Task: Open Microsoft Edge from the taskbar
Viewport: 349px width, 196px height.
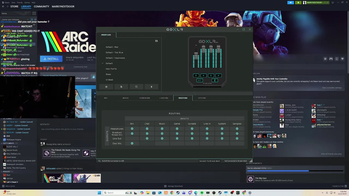Action: [x=196, y=193]
